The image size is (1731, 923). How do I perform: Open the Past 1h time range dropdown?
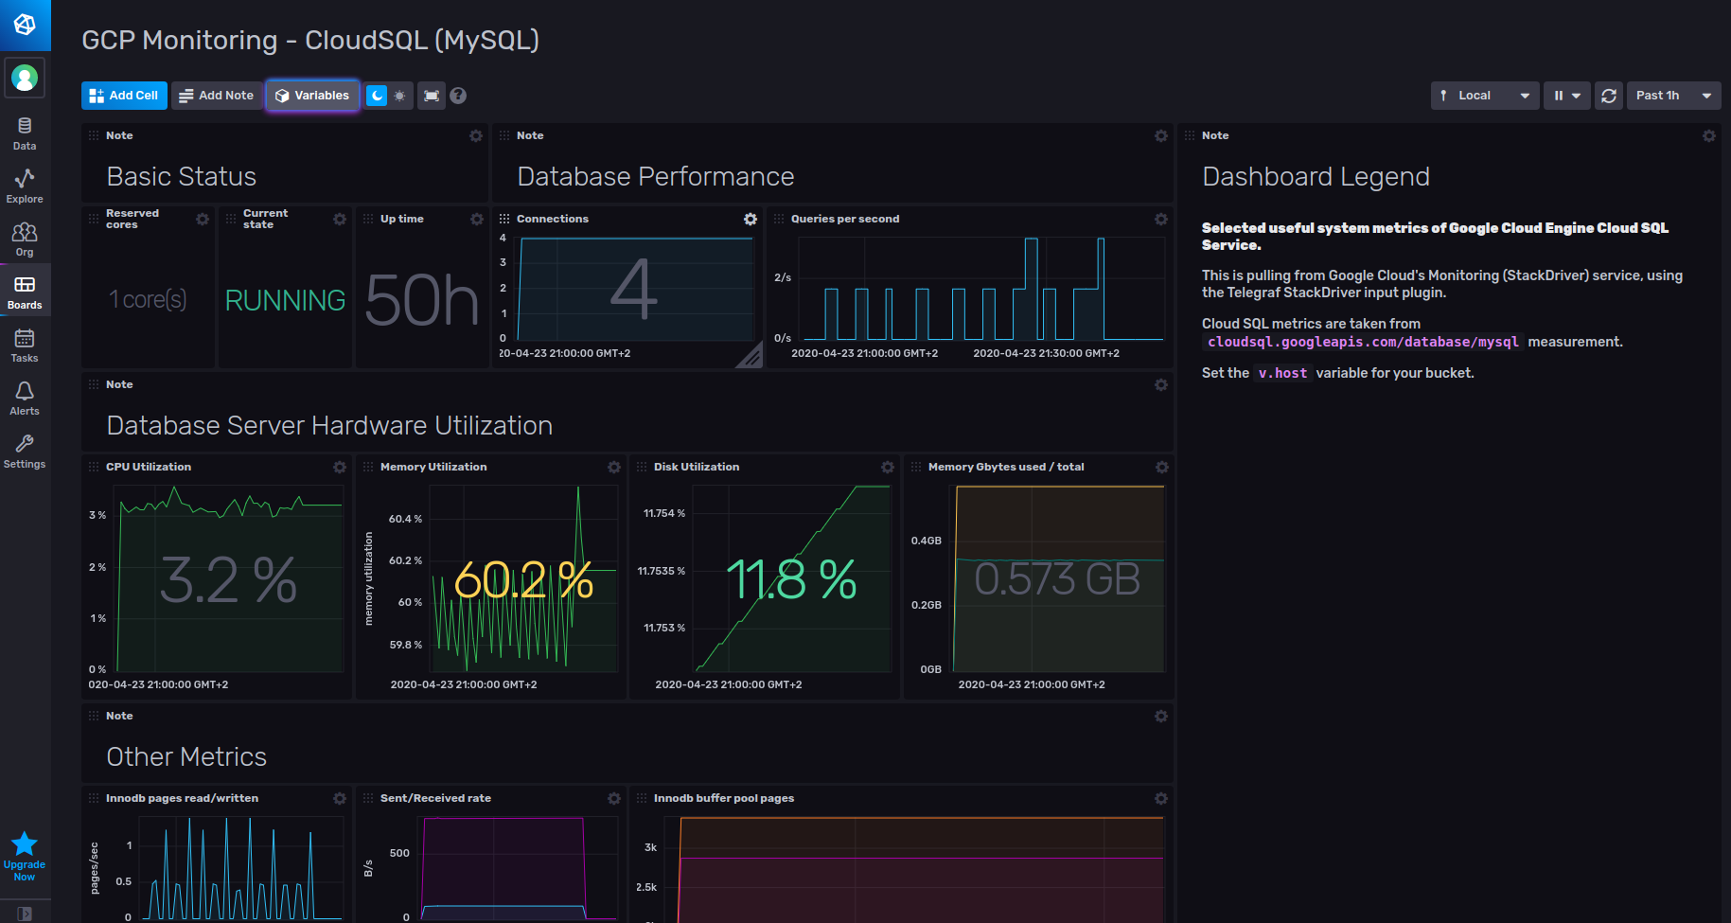coord(1674,96)
